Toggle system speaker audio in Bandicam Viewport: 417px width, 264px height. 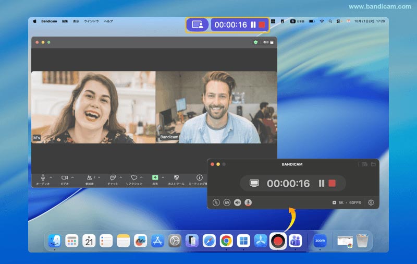[x=238, y=202]
